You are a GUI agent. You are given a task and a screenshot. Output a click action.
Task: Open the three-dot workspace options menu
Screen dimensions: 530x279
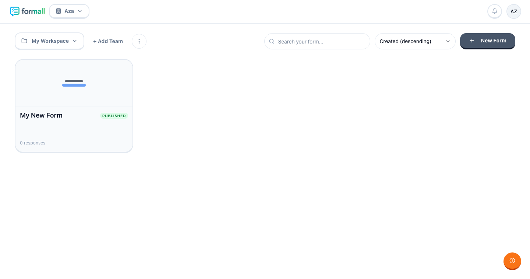point(139,41)
